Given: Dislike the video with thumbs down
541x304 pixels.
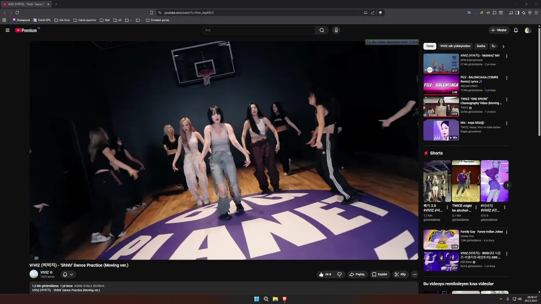Looking at the screenshot, I should 339,274.
